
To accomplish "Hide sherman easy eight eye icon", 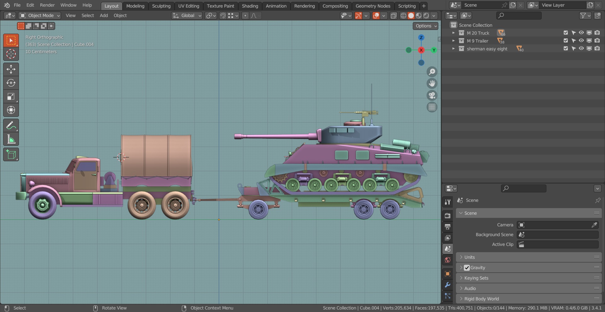I will [x=581, y=48].
